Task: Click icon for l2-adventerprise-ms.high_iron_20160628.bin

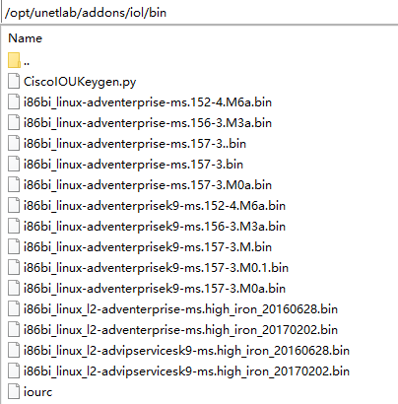Action: pos(14,308)
